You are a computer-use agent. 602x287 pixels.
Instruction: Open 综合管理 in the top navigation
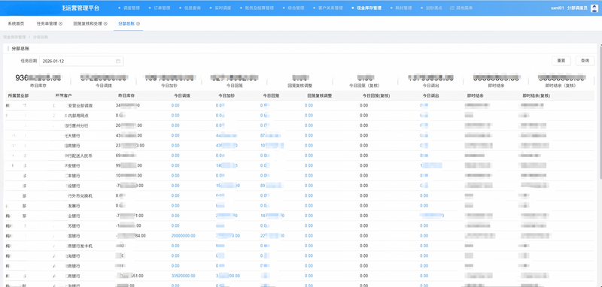click(296, 8)
